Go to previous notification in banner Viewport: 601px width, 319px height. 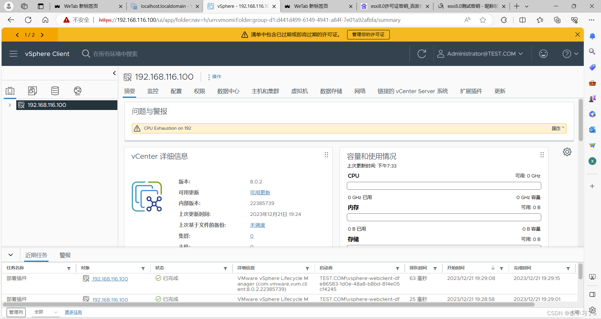point(17,35)
